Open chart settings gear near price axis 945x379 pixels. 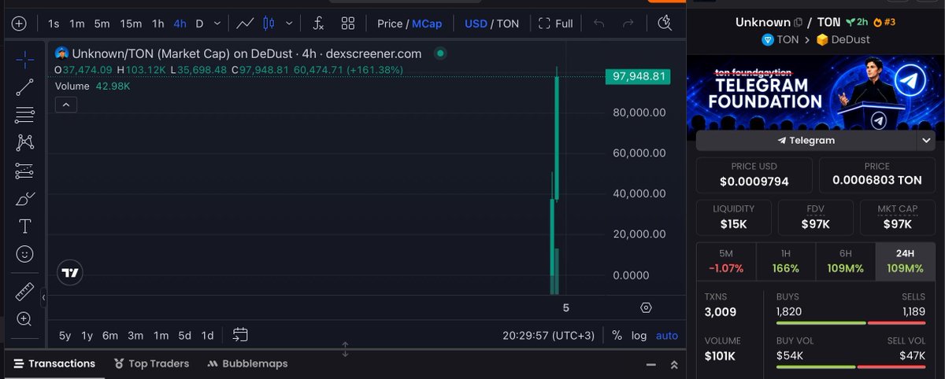(646, 307)
